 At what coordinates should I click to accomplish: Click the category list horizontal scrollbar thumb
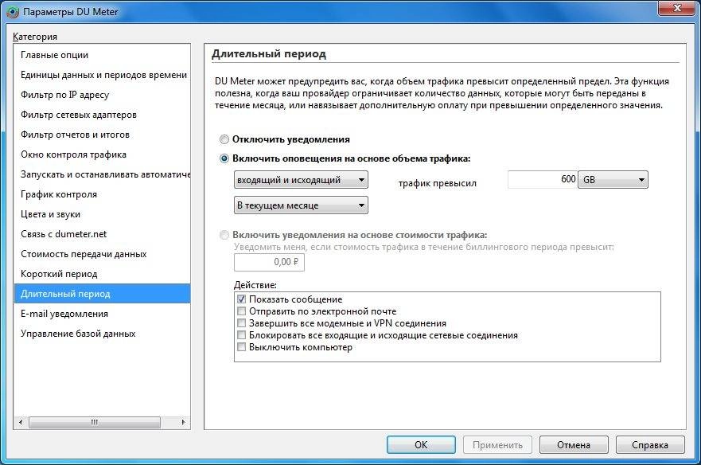(x=95, y=422)
